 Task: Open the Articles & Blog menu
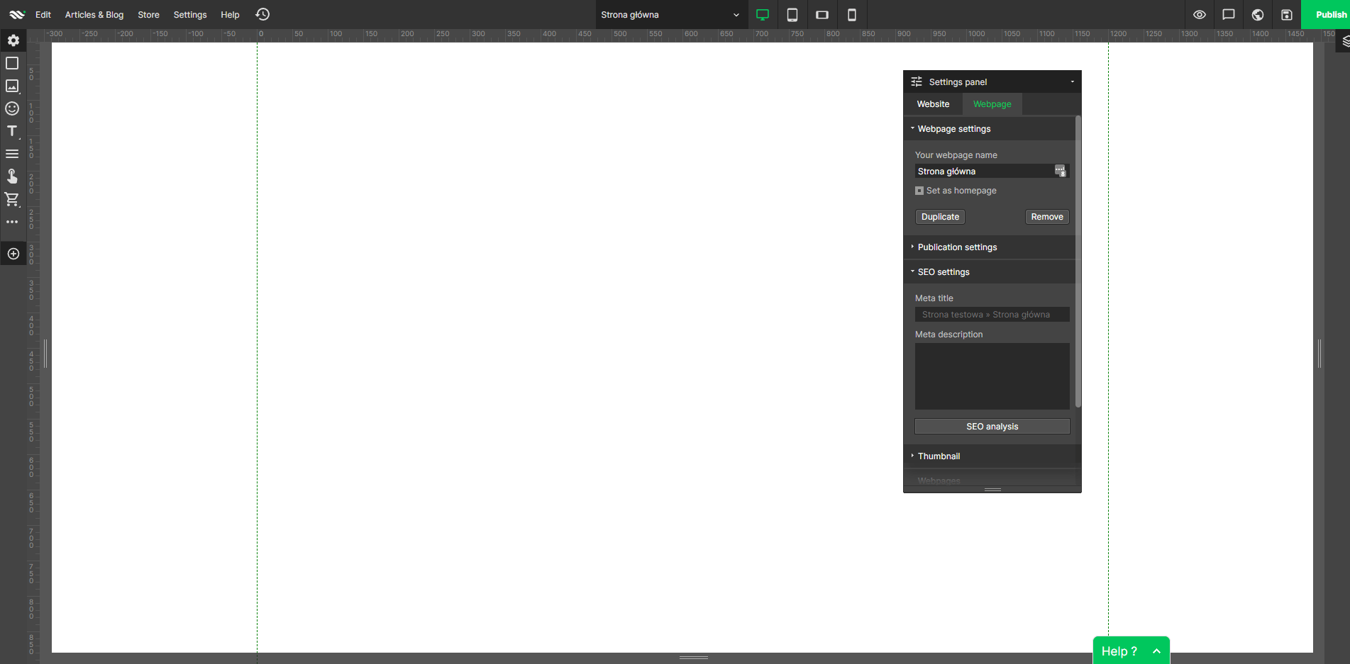pyautogui.click(x=94, y=14)
